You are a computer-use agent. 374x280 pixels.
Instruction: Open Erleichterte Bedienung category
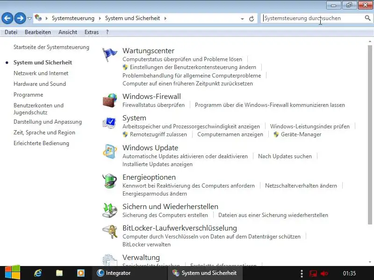tap(41, 143)
